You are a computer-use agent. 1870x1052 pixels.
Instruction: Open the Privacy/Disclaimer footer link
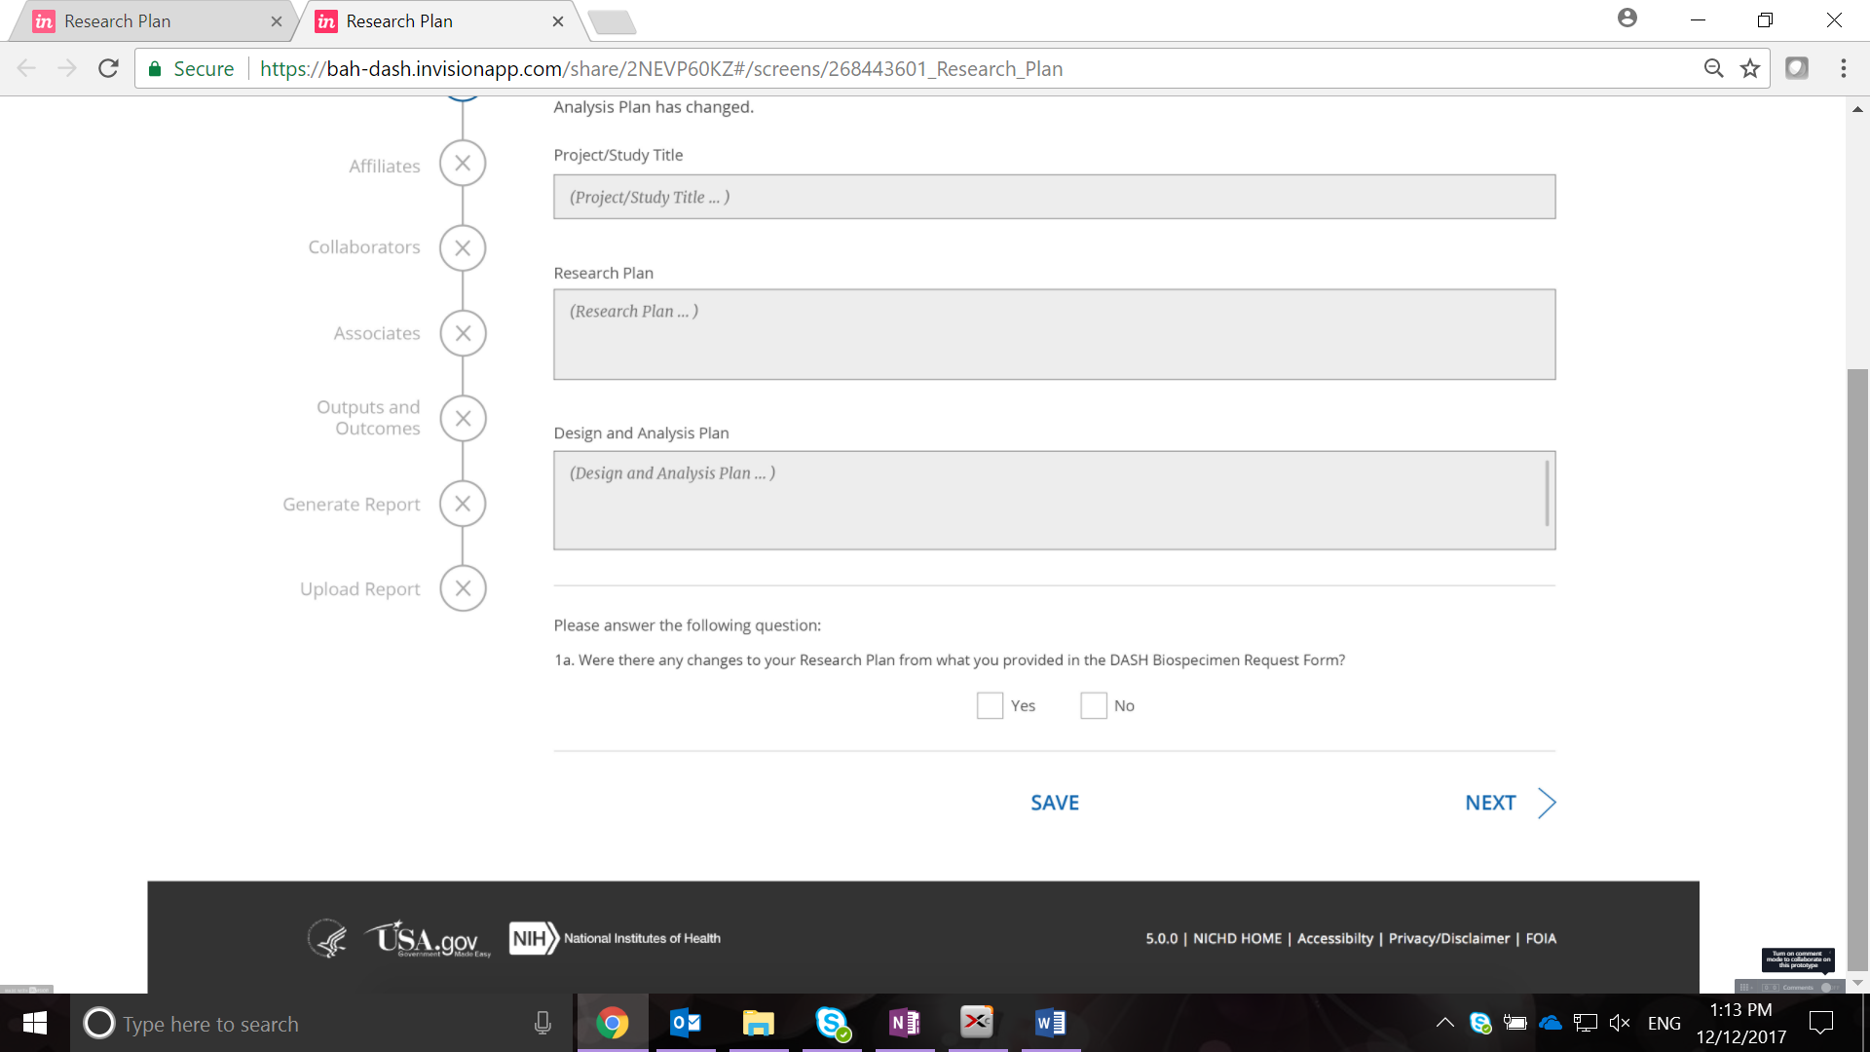1448,938
